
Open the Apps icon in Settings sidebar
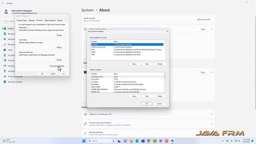coord(5,50)
